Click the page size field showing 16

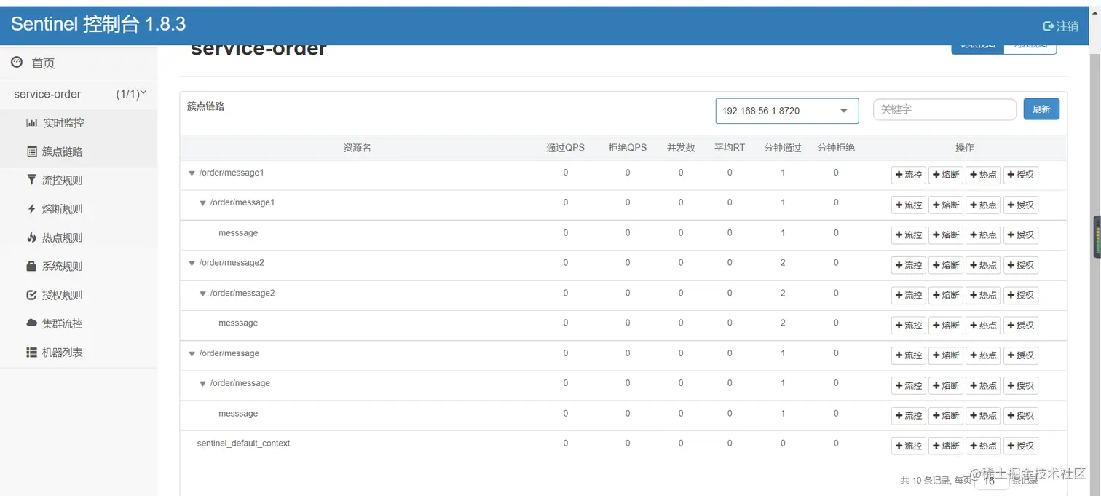(x=991, y=480)
